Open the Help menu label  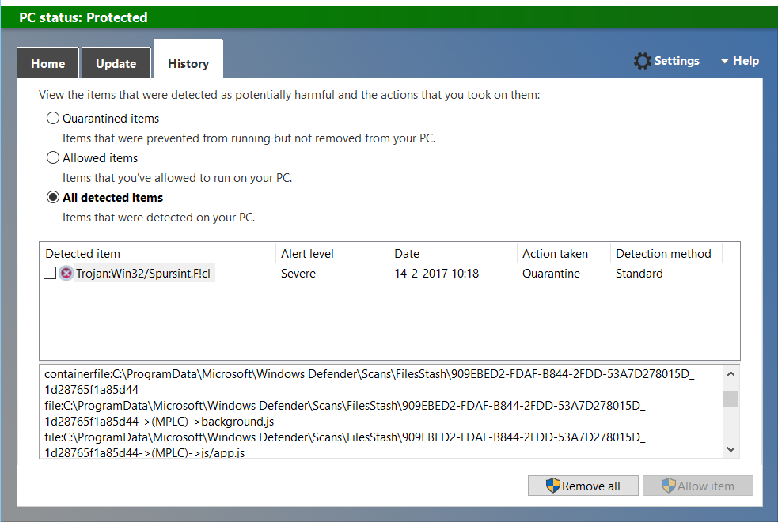pyautogui.click(x=746, y=61)
